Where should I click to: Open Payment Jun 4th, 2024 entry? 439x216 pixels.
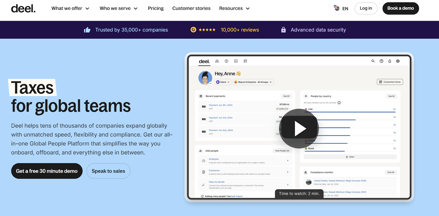coord(245,107)
